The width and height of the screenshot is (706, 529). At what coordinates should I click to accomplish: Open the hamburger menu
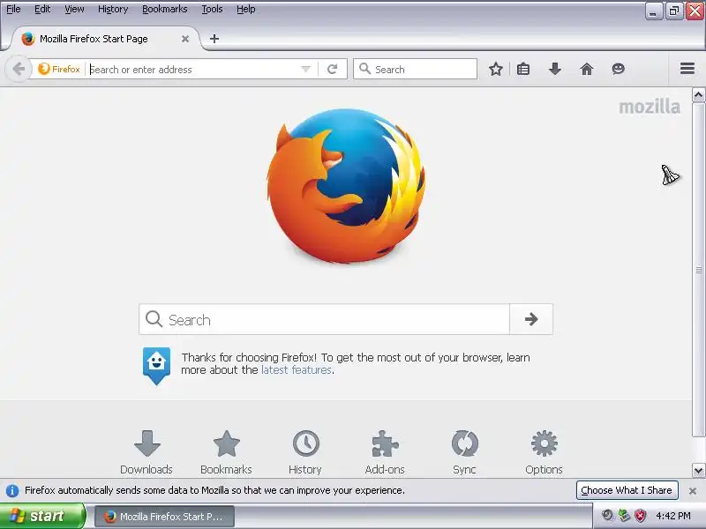[x=687, y=69]
